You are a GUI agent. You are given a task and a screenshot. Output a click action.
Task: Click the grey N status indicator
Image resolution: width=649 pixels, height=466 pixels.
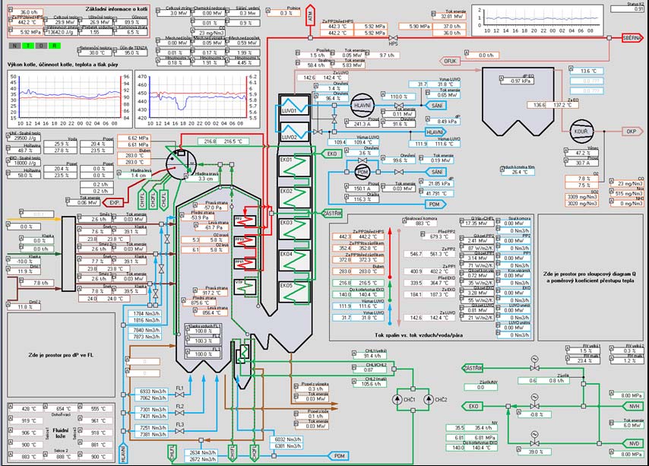pos(14,46)
